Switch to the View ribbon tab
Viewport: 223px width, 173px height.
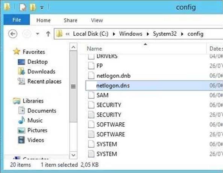[97, 20]
